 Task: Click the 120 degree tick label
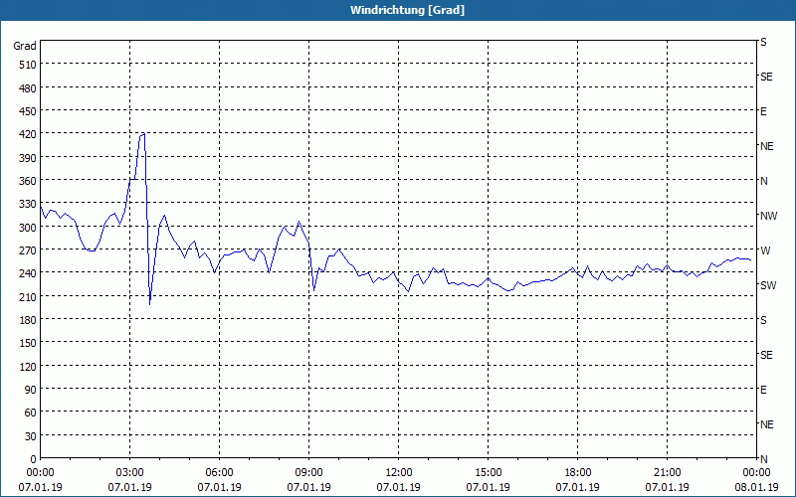click(28, 366)
